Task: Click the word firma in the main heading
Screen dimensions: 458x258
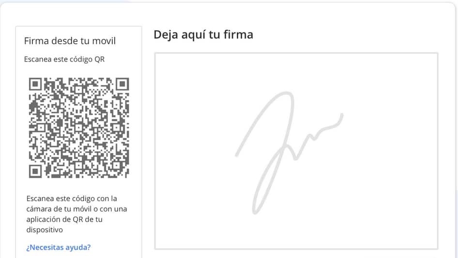Action: pos(238,34)
